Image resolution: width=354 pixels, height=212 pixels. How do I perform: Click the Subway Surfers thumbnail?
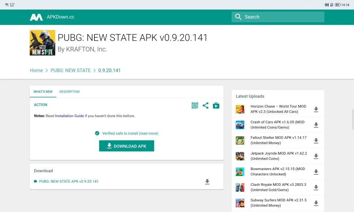(240, 203)
